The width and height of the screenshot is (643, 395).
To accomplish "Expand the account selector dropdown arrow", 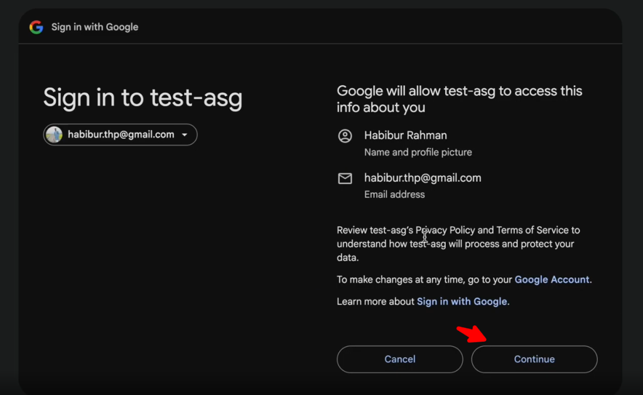I will [x=185, y=135].
